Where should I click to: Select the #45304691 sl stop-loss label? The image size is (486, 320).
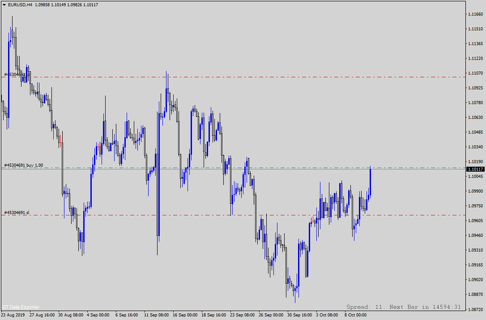(x=17, y=212)
